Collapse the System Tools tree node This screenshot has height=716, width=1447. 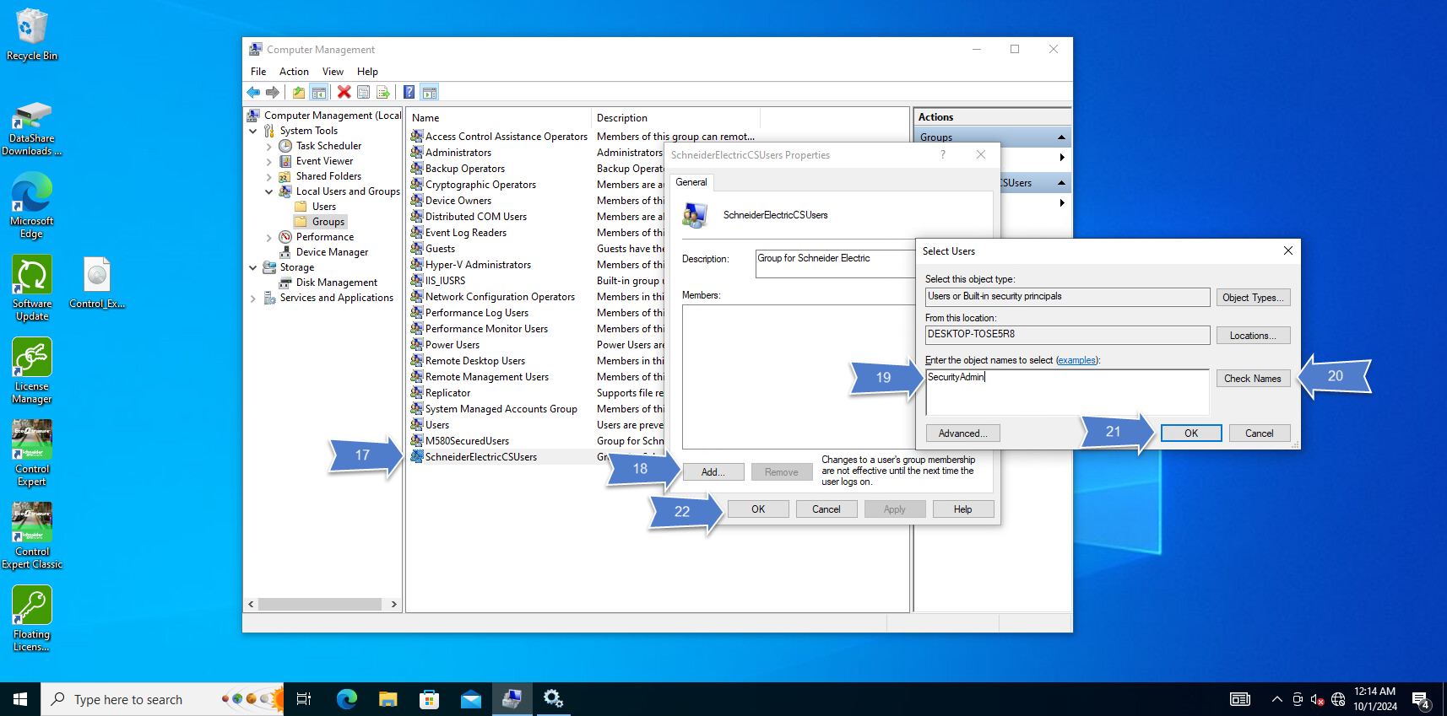(252, 131)
